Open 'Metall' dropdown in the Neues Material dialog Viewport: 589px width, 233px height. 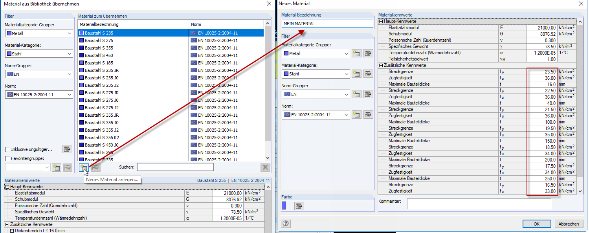coord(346,53)
